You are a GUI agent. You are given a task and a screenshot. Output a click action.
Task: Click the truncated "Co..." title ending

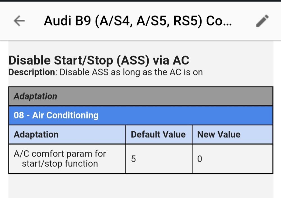(x=219, y=21)
